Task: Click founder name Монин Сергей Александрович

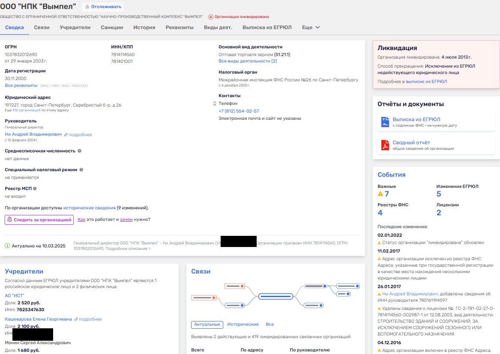Action: 38,343
